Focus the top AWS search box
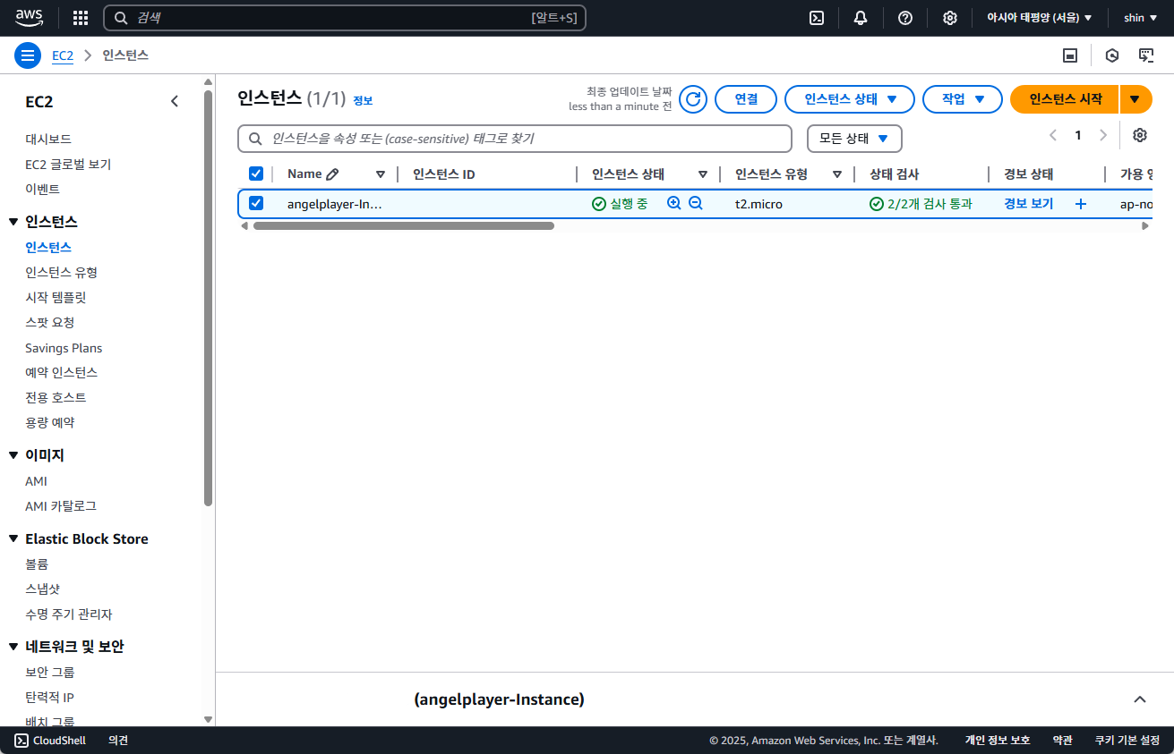This screenshot has width=1174, height=754. (345, 18)
